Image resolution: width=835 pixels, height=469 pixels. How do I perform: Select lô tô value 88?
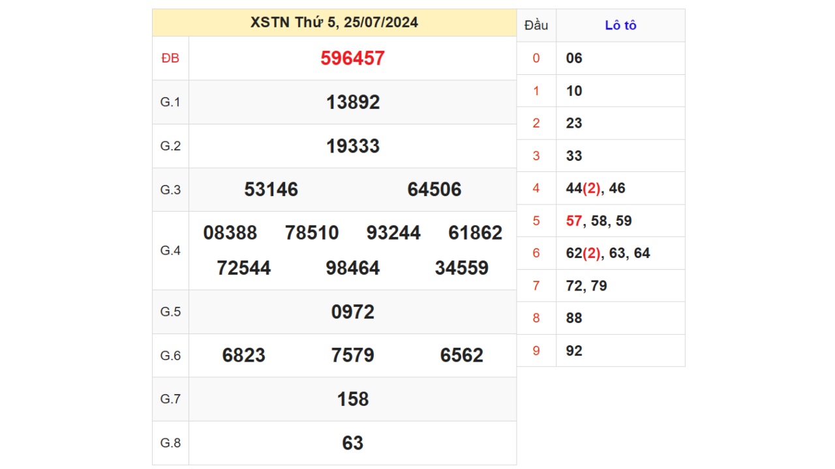click(x=574, y=319)
